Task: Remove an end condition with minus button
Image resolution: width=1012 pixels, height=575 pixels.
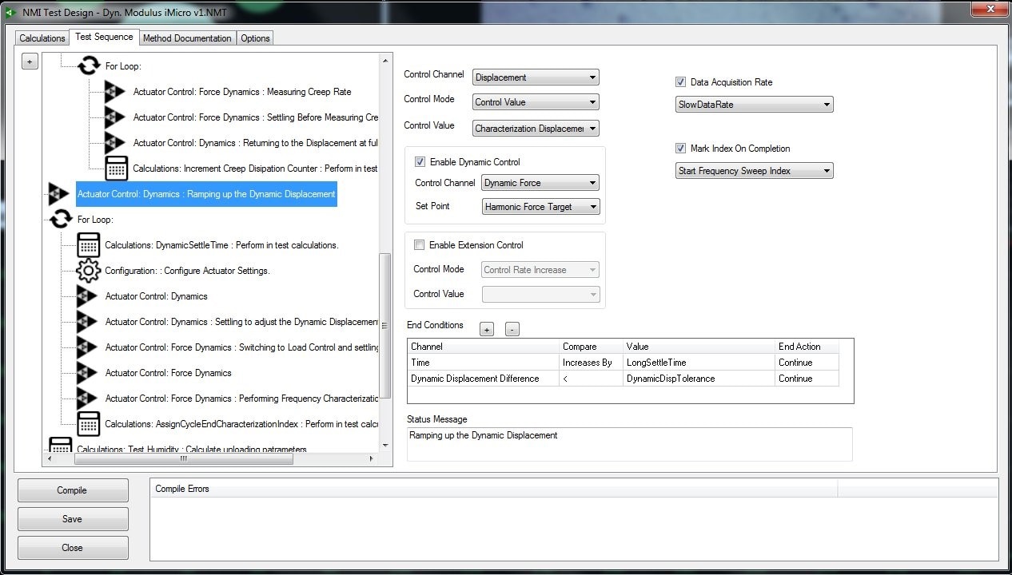Action: (x=512, y=329)
